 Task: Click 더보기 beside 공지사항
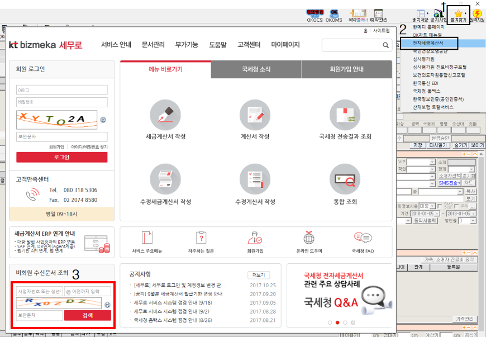tap(259, 275)
